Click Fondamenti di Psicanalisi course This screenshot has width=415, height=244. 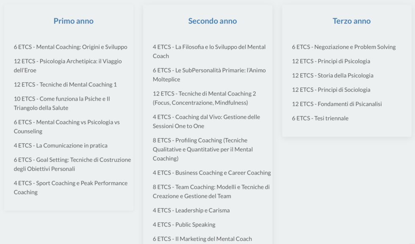point(337,104)
